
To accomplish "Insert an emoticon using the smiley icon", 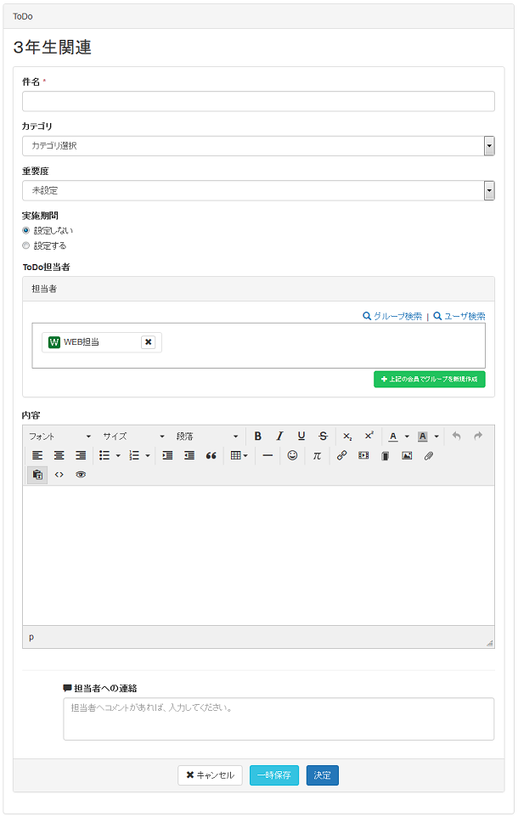I will (293, 455).
